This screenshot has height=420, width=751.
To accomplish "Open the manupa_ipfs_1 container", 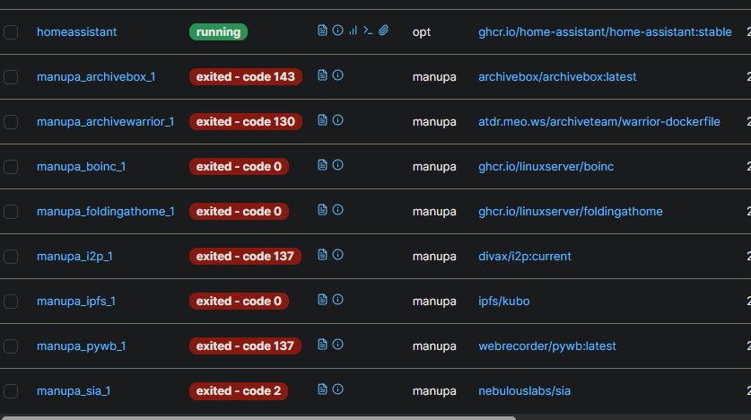I will (75, 302).
